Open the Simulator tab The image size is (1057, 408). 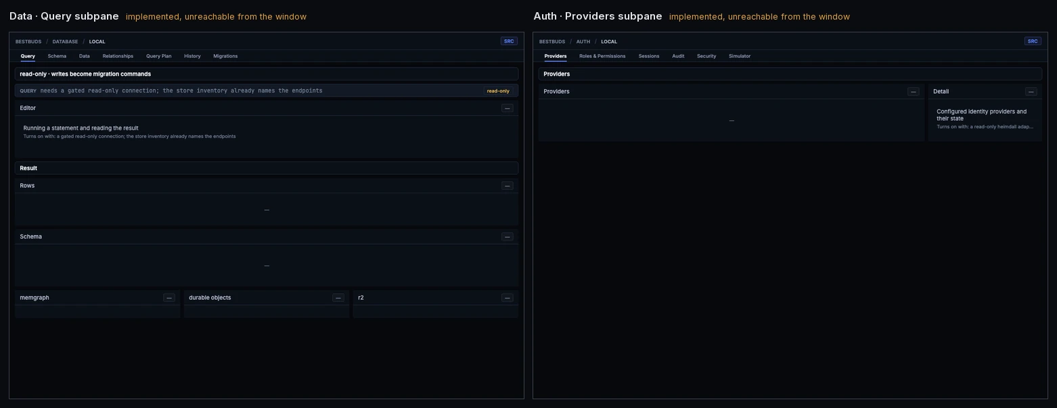pyautogui.click(x=740, y=56)
